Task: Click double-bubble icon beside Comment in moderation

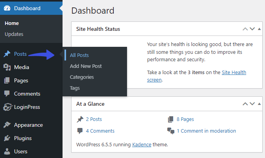Action: (x=171, y=131)
